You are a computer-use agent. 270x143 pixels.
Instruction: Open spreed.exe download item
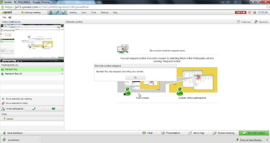pos(20,140)
